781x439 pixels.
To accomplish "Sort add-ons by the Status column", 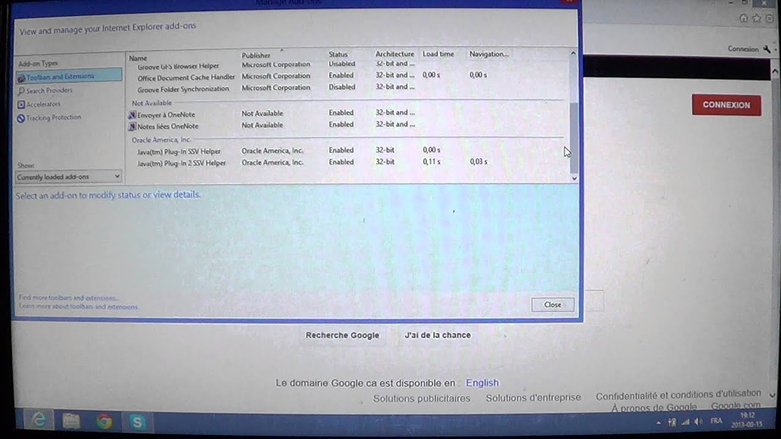I will [338, 54].
